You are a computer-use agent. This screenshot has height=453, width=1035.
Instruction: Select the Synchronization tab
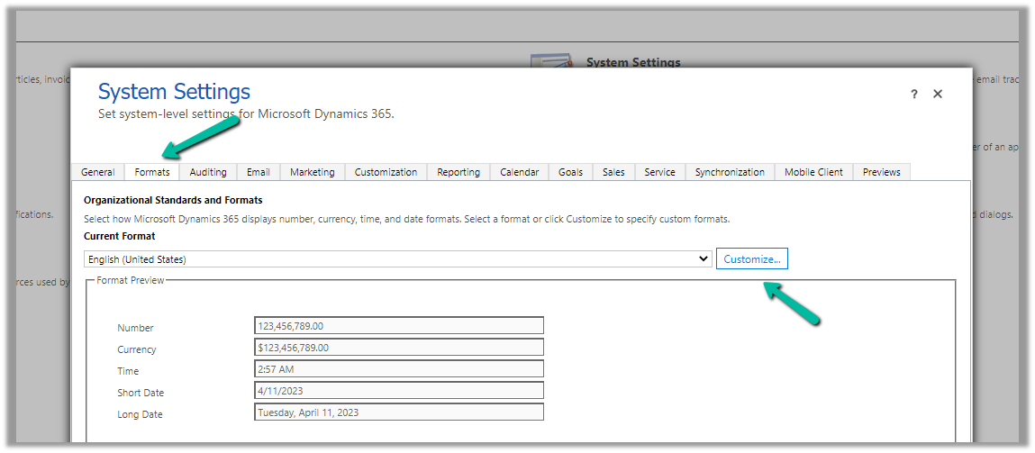(x=730, y=172)
